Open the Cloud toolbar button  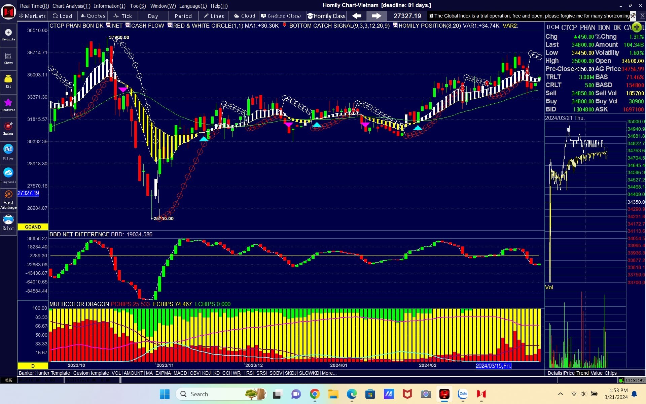coord(245,16)
